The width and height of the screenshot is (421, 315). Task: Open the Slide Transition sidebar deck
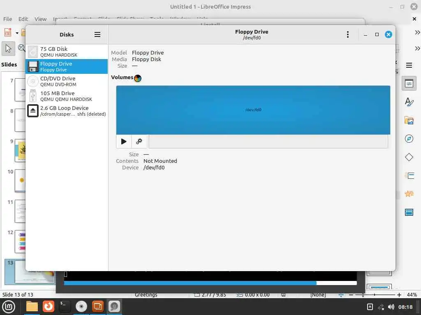point(409,176)
